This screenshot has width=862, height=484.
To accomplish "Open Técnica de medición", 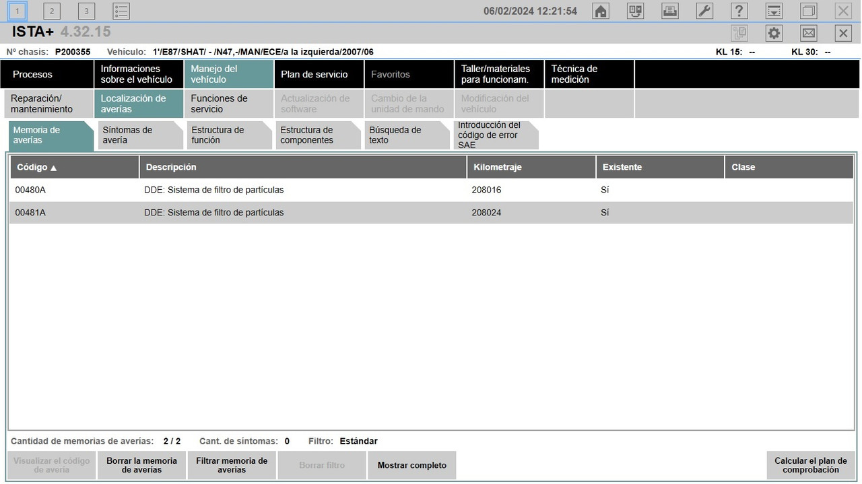I will (x=589, y=74).
